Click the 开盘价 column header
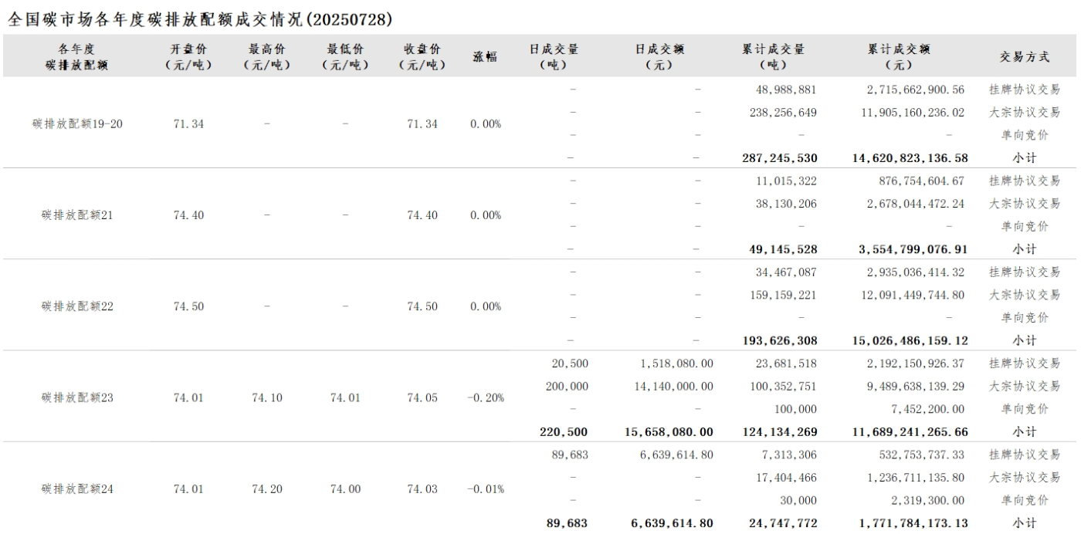The width and height of the screenshot is (1081, 534). click(x=188, y=57)
